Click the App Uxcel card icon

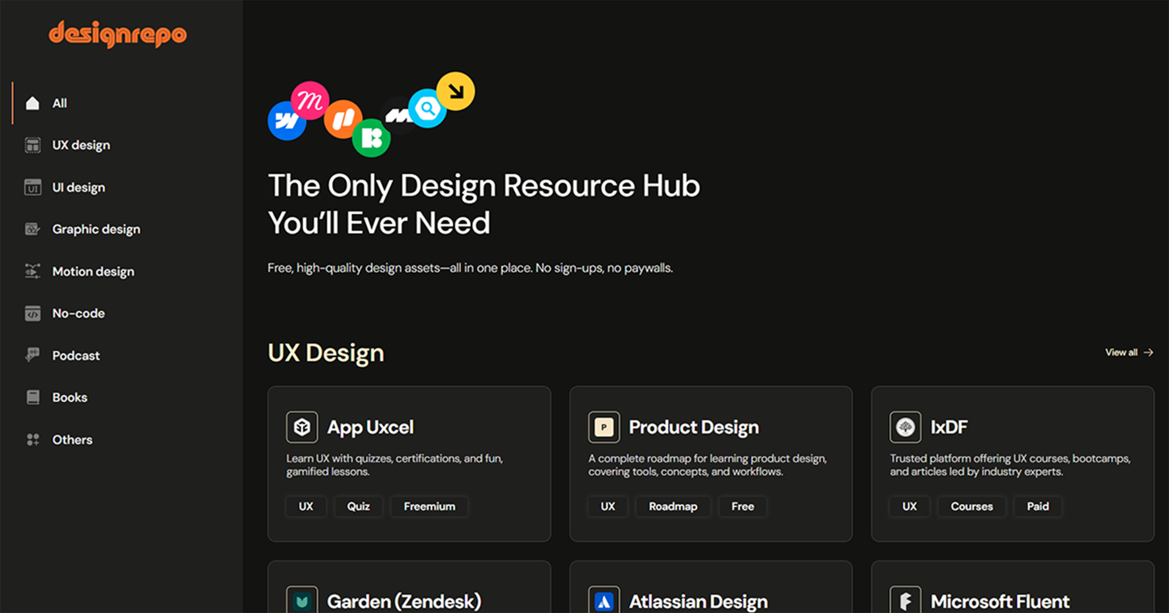(302, 427)
